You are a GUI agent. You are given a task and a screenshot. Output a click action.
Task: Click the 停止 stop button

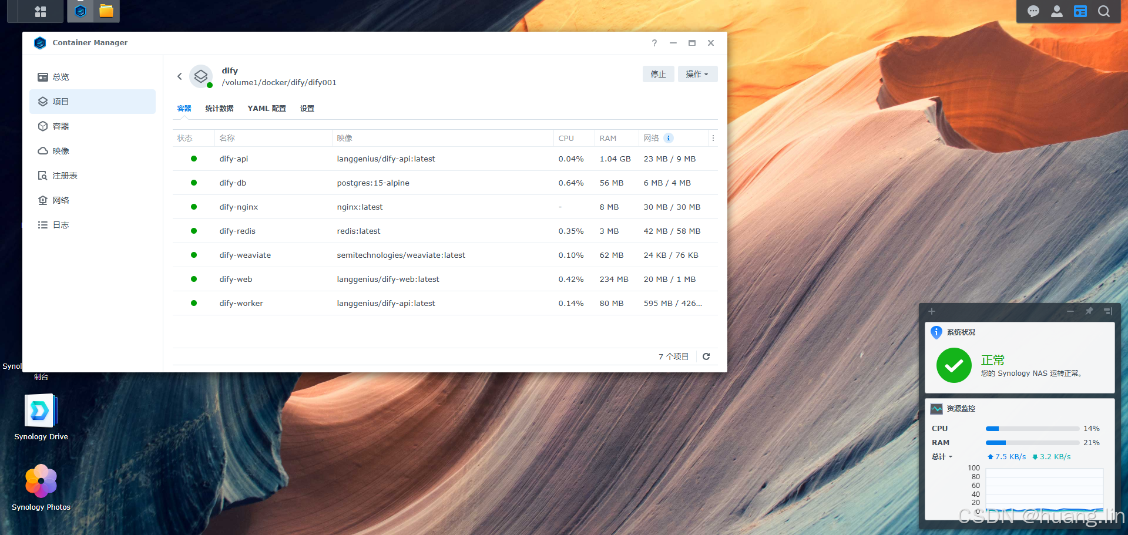pos(659,74)
